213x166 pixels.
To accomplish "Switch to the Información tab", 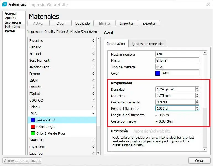I will [116, 43].
